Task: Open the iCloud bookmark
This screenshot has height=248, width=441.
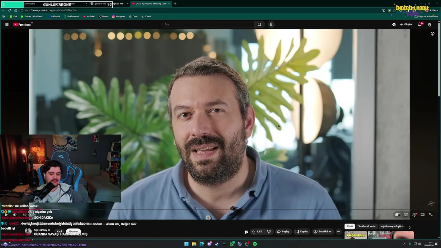Action: (146, 17)
